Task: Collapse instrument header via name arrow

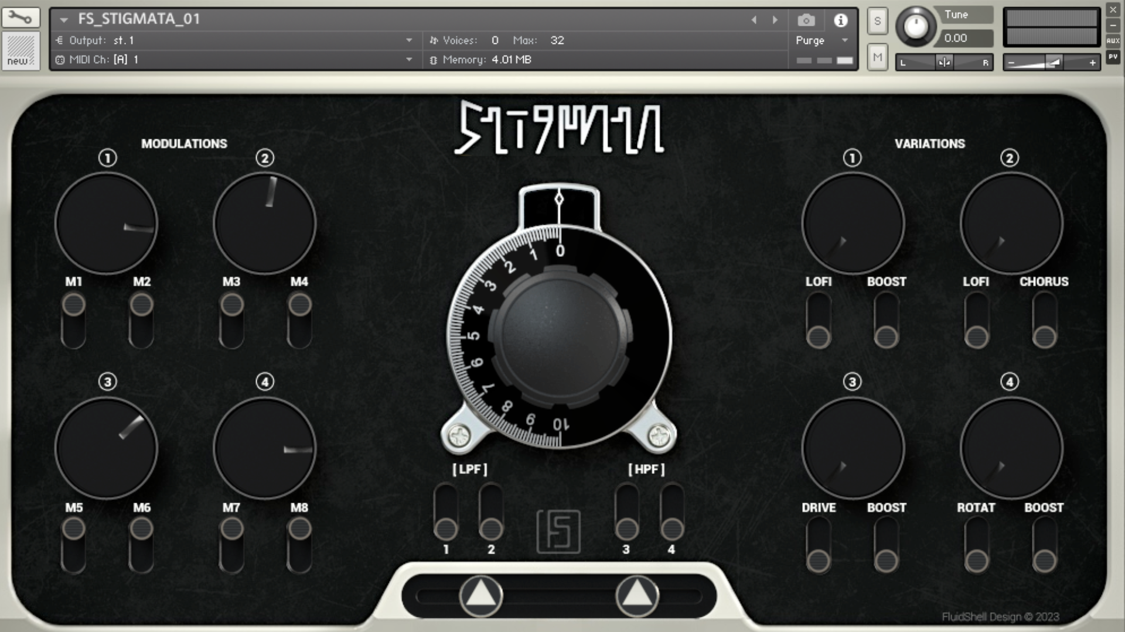Action: [x=64, y=19]
